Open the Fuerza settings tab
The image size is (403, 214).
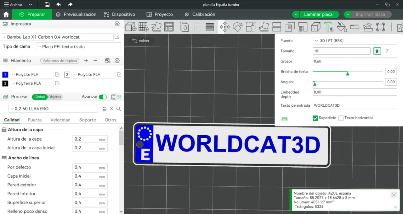tap(35, 120)
